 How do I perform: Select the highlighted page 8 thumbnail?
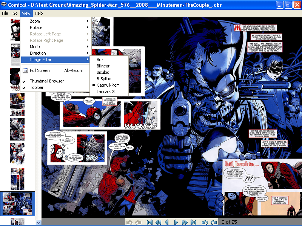pyautogui.click(x=18, y=203)
